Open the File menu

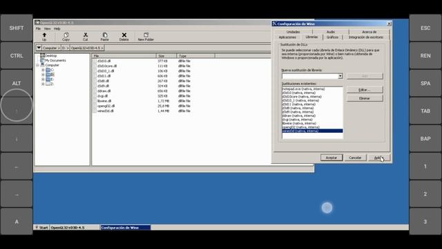[38, 29]
